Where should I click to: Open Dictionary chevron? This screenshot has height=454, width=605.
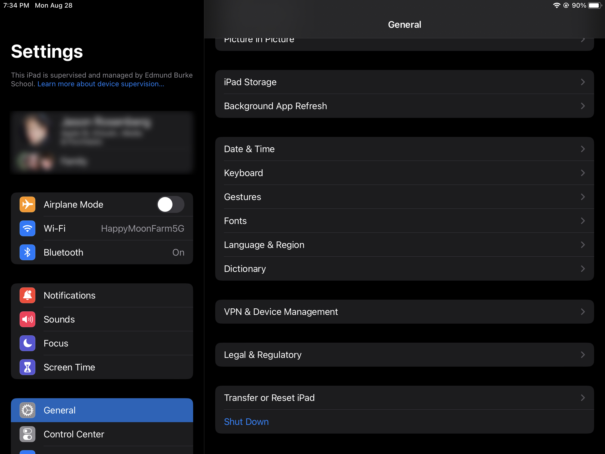click(x=583, y=269)
